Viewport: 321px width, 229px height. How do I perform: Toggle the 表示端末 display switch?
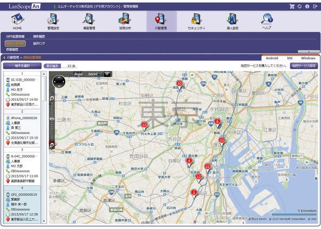(52, 66)
